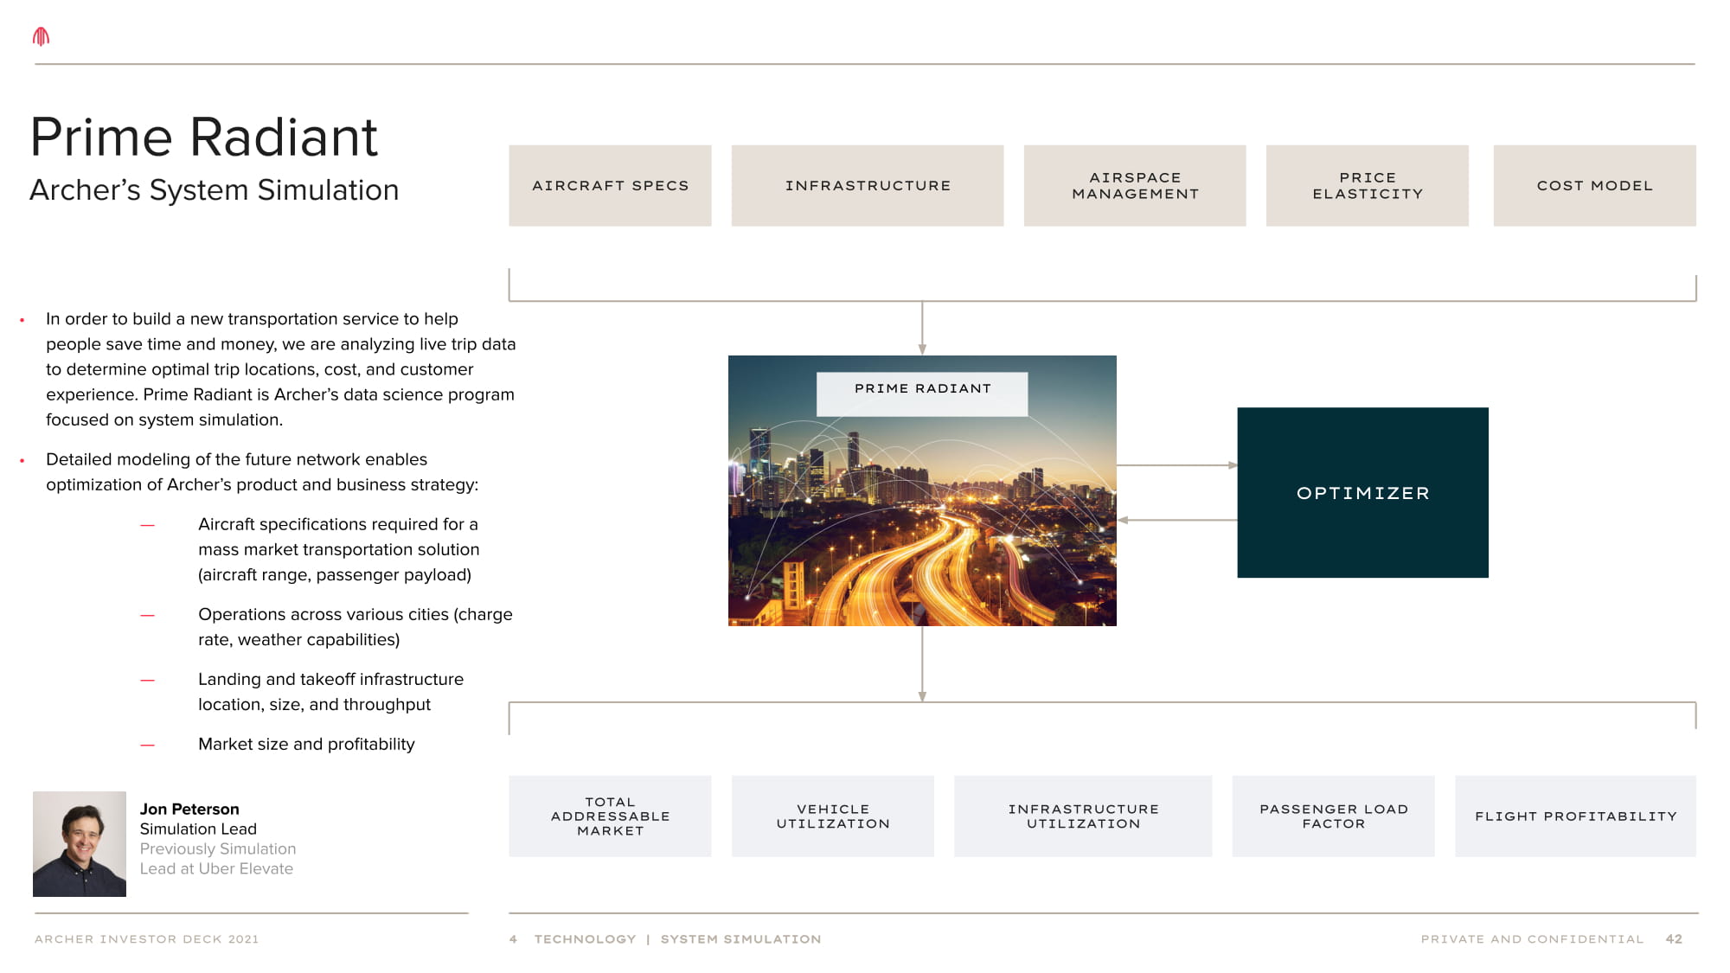Select the Cost Model box
Image resolution: width=1730 pixels, height=973 pixels.
(x=1593, y=186)
